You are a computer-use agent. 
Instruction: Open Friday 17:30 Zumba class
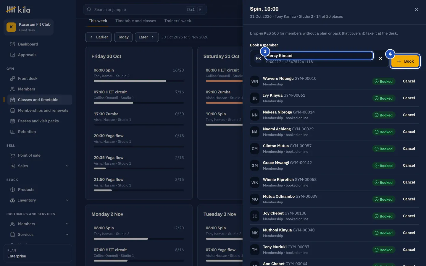(139, 119)
